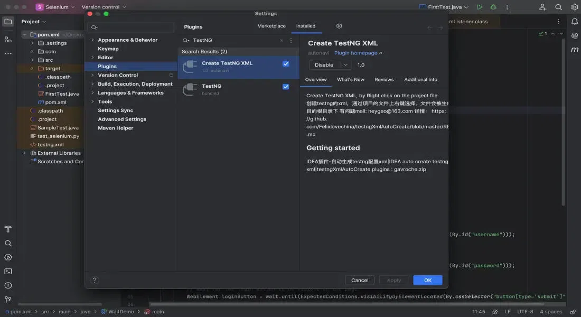581x317 pixels.
Task: Open Maven tool window on right sidebar
Action: coord(574,50)
